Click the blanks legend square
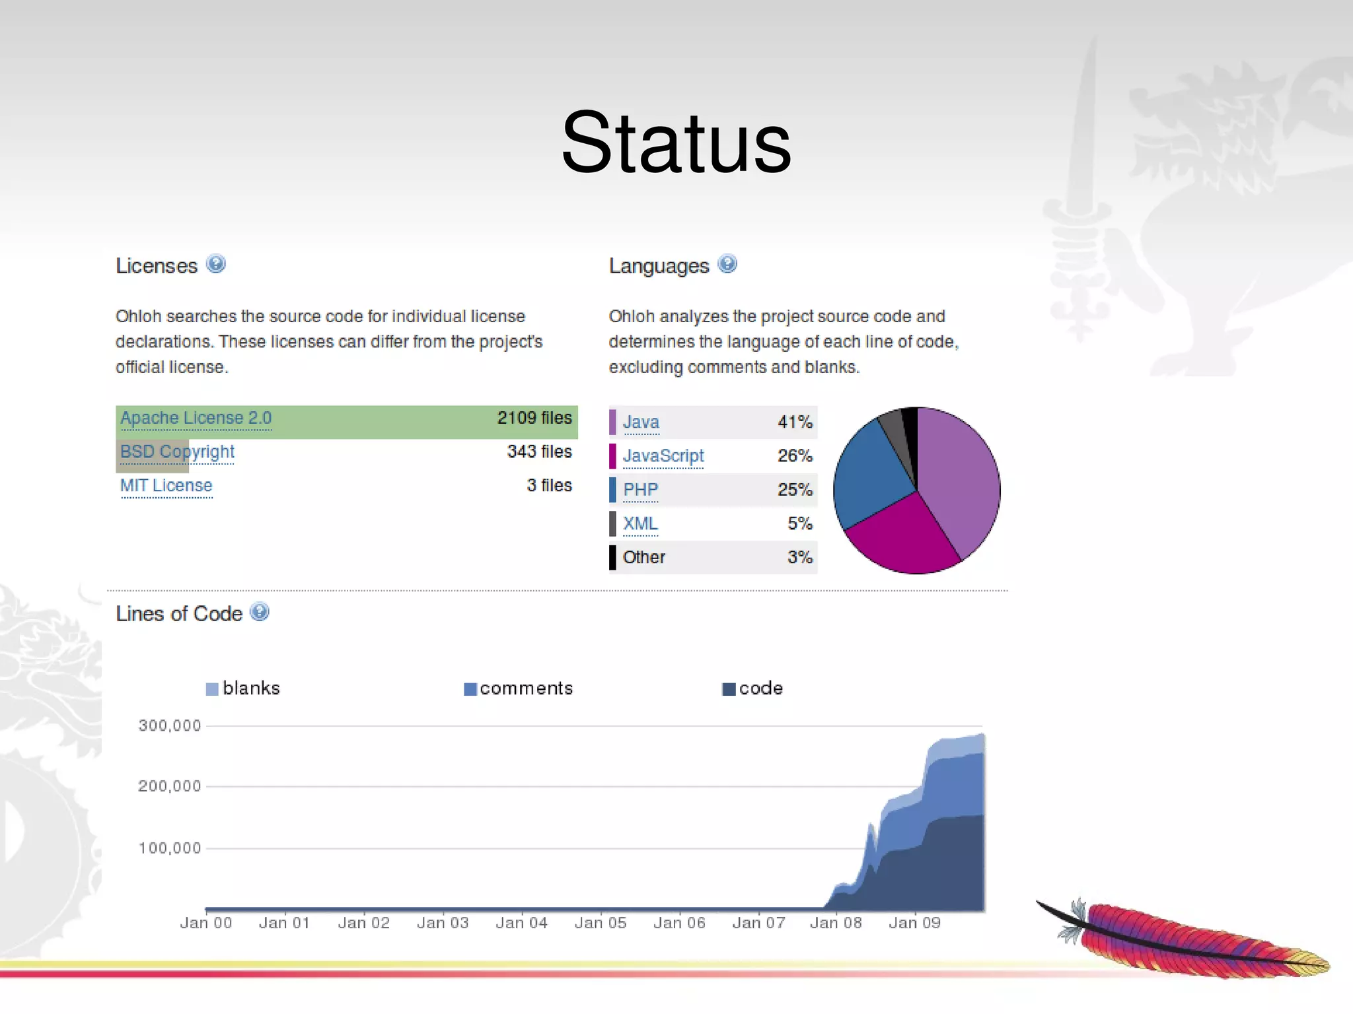Image resolution: width=1353 pixels, height=1014 pixels. pos(212,689)
